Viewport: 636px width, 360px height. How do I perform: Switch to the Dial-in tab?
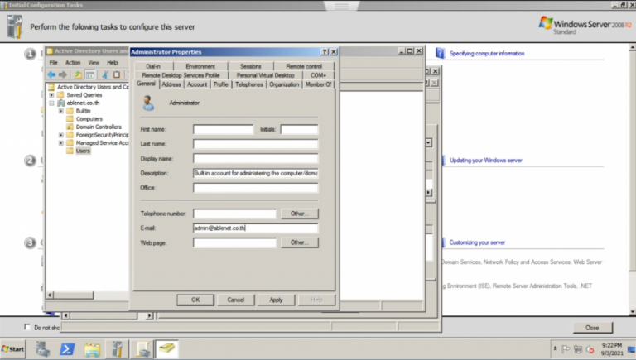pyautogui.click(x=153, y=66)
